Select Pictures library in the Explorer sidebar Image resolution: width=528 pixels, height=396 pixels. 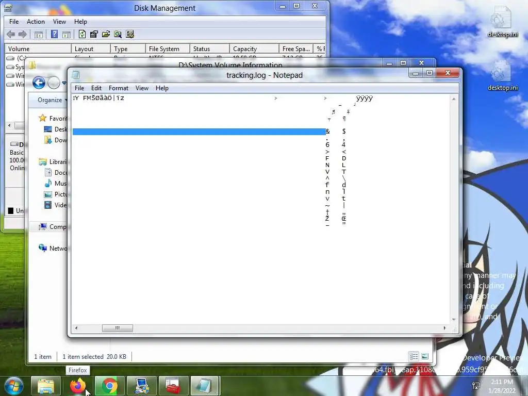tap(56, 194)
